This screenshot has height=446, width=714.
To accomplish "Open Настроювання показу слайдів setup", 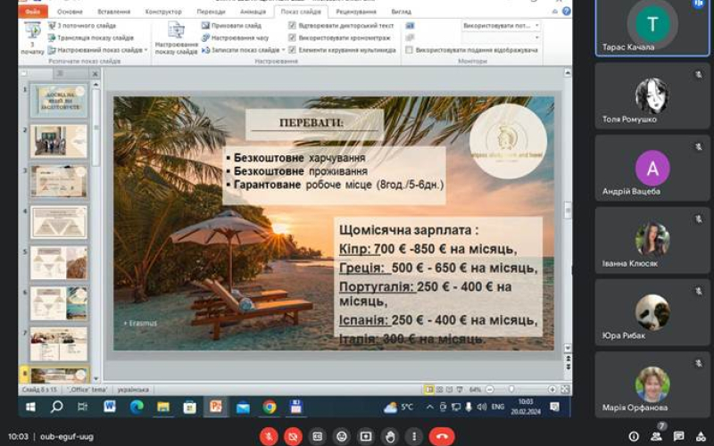I will (x=176, y=38).
